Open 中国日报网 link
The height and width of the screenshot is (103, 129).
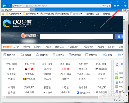pos(73,47)
